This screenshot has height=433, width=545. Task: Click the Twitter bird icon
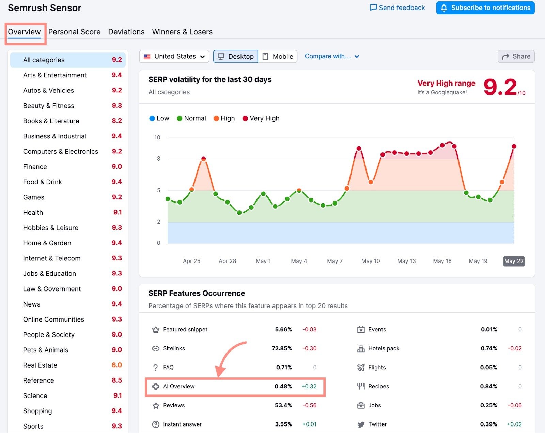[x=360, y=424]
